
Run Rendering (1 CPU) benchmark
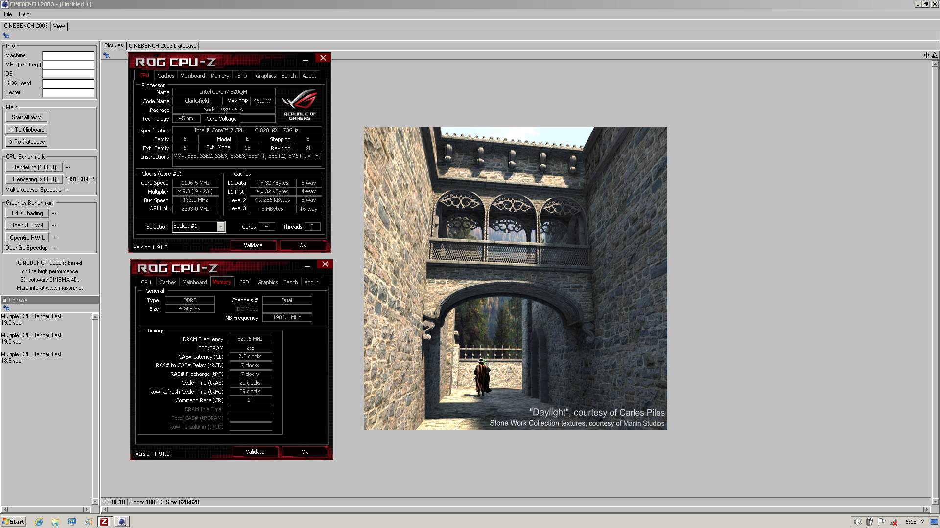(34, 167)
